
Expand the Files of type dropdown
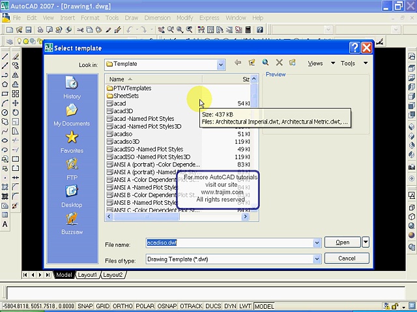pyautogui.click(x=317, y=259)
